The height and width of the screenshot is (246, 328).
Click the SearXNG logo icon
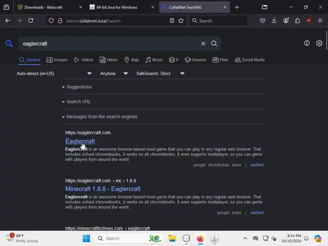[x=9, y=44]
